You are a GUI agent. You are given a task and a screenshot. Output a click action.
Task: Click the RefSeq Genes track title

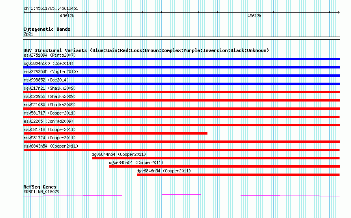[40, 187]
